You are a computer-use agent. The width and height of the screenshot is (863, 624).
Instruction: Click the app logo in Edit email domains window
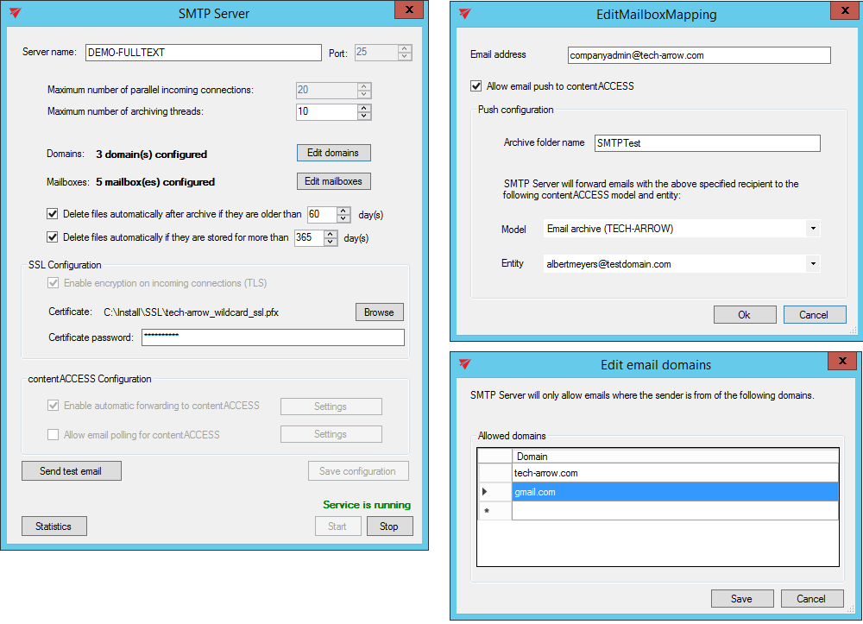click(464, 364)
